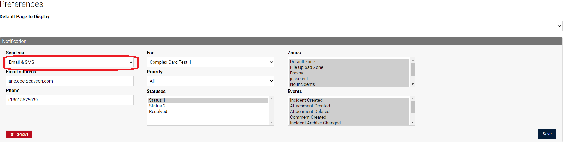This screenshot has height=143, width=563.
Task: Click Zones list scroll down arrow
Action: [x=412, y=84]
